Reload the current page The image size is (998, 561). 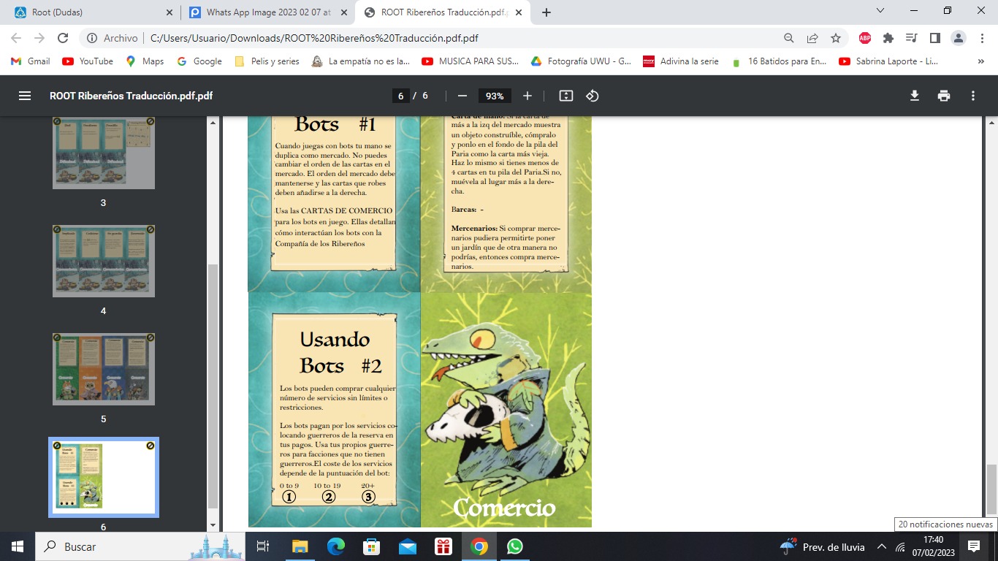pos(63,38)
